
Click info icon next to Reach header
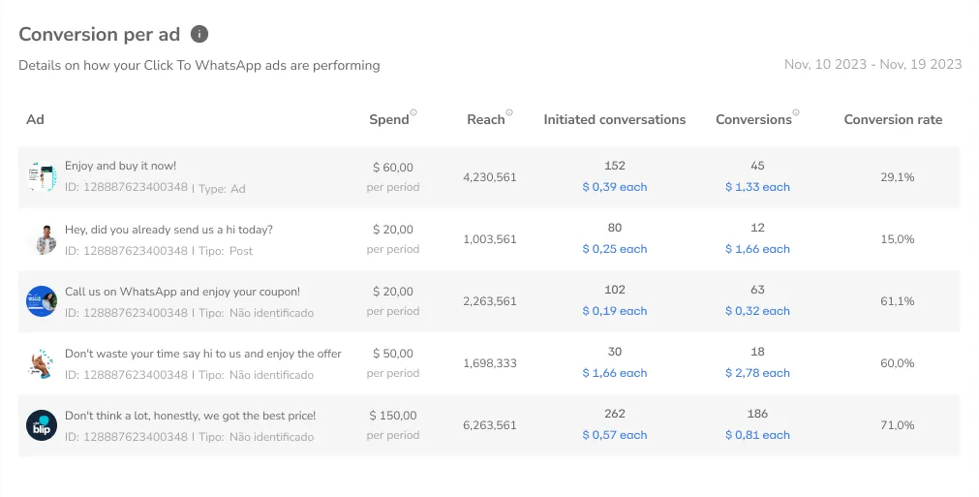509,113
